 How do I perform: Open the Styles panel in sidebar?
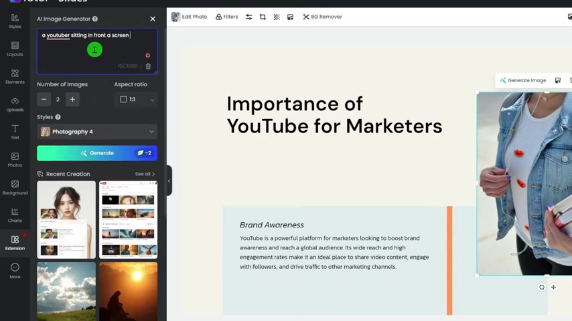click(15, 21)
